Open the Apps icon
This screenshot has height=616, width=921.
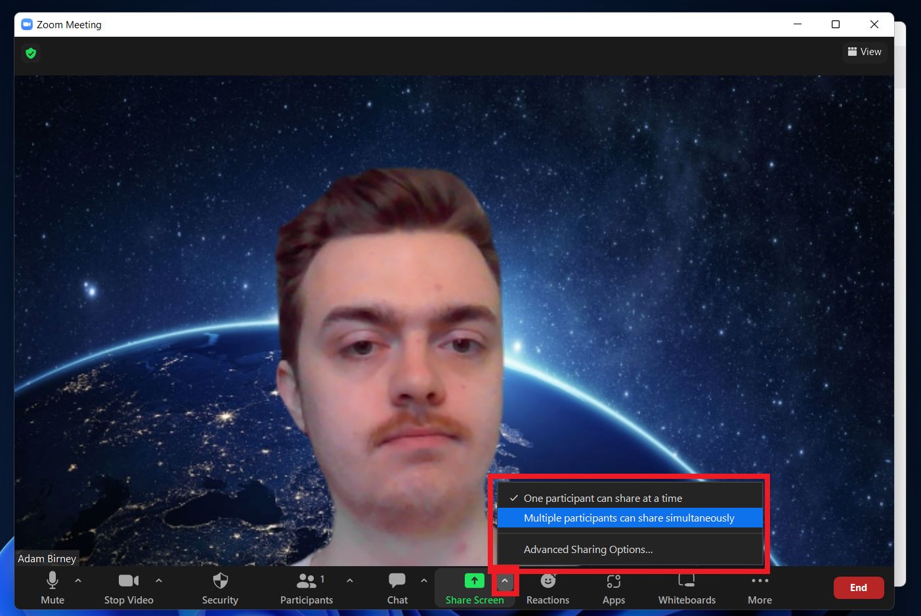614,587
